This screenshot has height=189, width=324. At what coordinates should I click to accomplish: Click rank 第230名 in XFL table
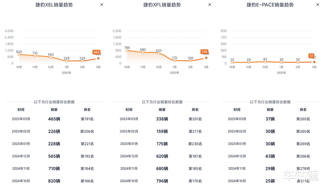(x=195, y=144)
